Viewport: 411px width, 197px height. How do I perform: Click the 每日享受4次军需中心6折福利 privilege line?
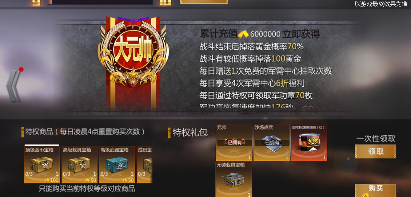(252, 83)
